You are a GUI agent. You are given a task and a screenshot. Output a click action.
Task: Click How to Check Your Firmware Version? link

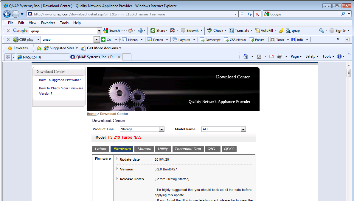(61, 91)
